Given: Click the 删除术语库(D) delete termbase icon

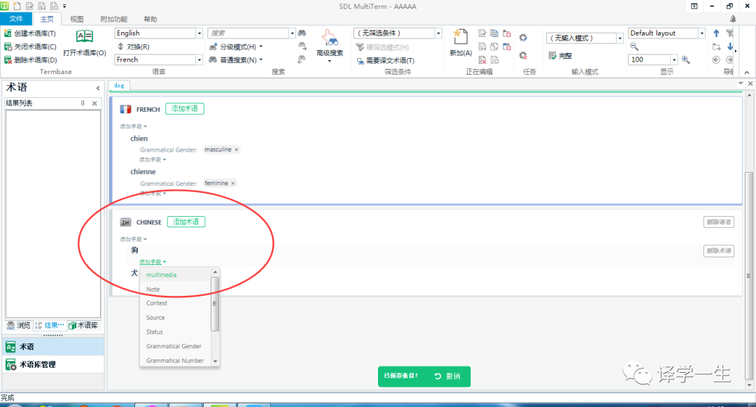Looking at the screenshot, I should point(8,59).
